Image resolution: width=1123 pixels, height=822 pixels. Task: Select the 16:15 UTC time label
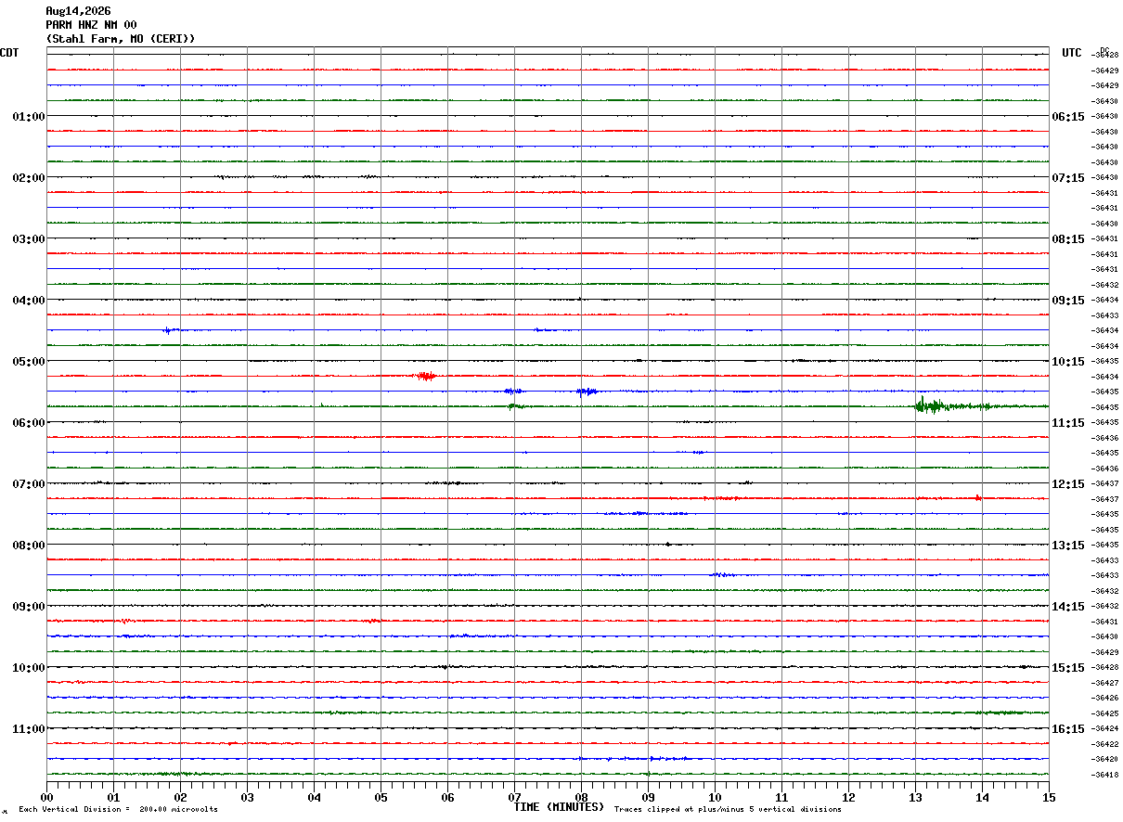(1067, 728)
